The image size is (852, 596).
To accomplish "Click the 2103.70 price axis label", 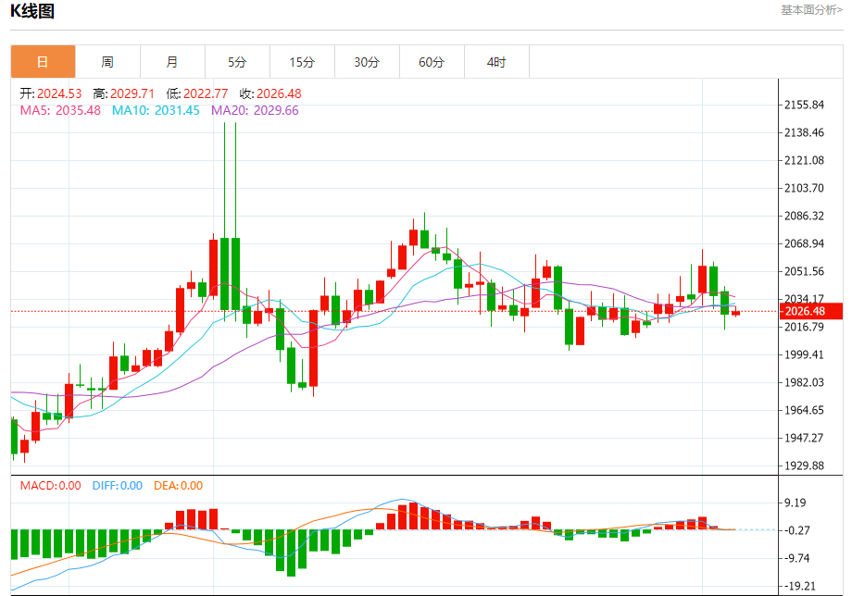I will point(804,188).
